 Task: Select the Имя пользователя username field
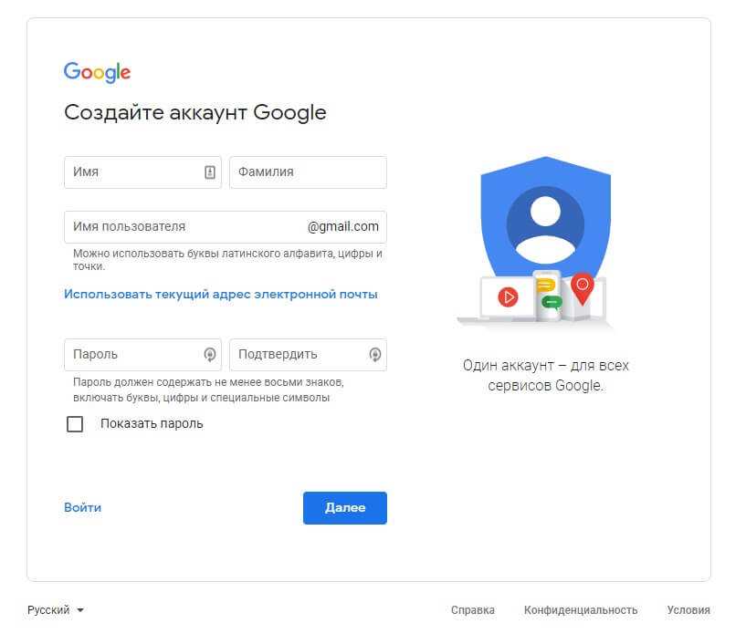183,227
